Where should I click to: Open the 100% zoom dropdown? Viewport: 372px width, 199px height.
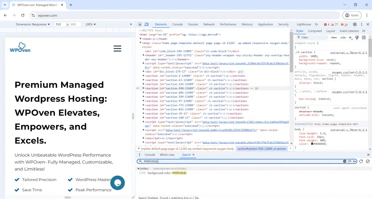pyautogui.click(x=90, y=24)
